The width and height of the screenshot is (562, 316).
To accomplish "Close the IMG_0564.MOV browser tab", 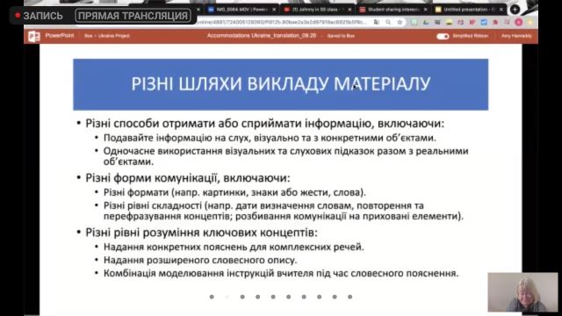I will (x=274, y=10).
